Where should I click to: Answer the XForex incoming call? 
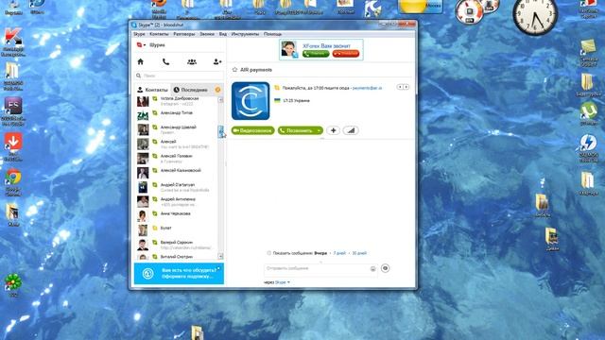pyautogui.click(x=316, y=54)
